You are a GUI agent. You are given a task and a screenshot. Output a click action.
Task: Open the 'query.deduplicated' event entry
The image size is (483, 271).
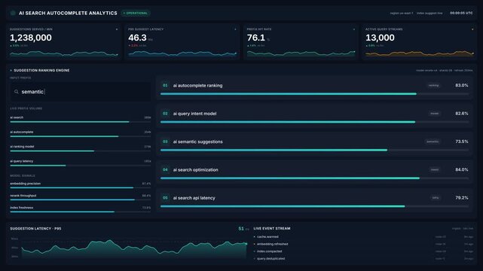click(x=363, y=259)
